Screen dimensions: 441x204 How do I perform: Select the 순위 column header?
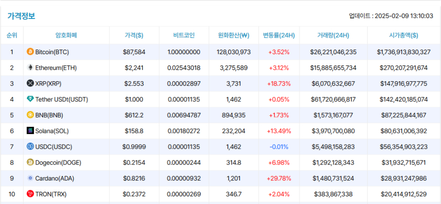[12, 35]
